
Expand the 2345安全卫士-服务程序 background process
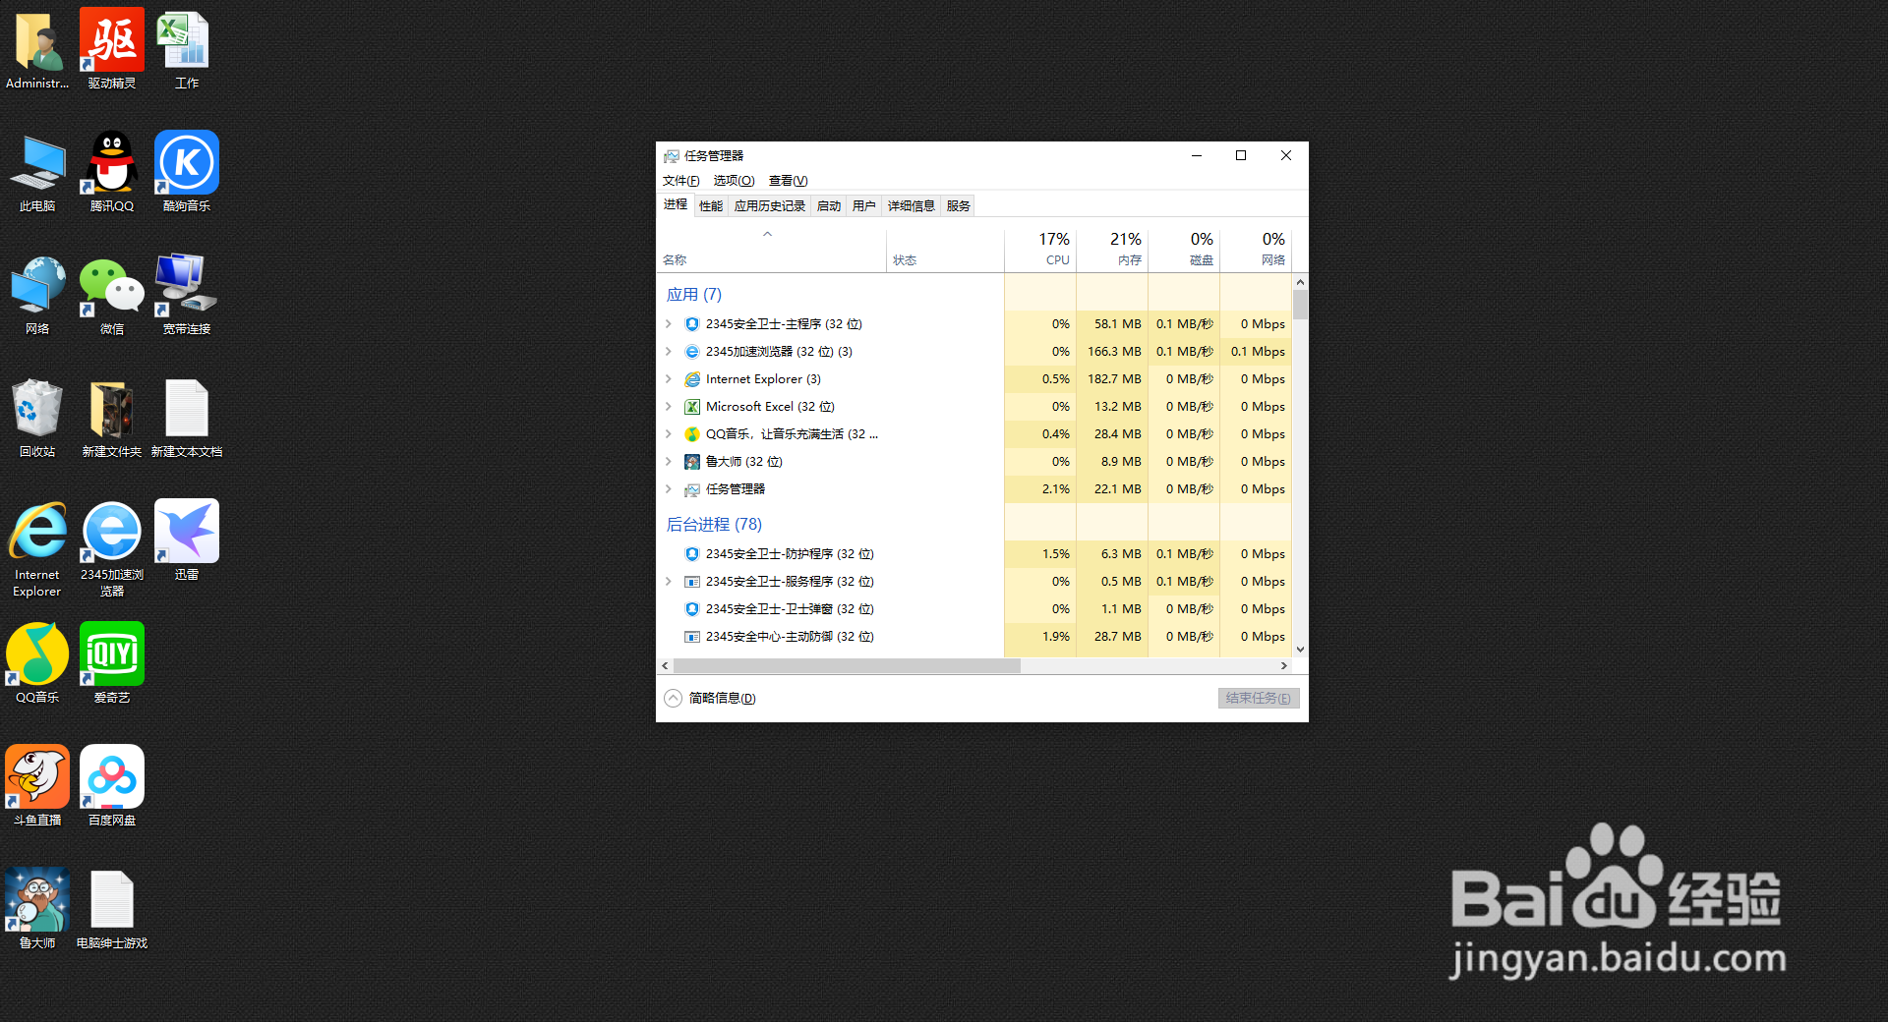pos(669,582)
